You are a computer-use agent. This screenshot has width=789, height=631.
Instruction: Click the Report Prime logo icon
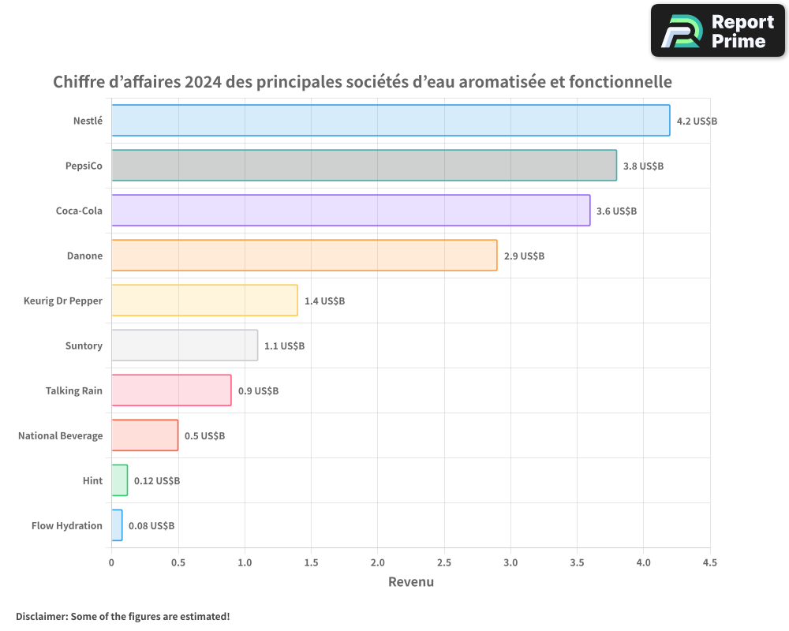[681, 32]
